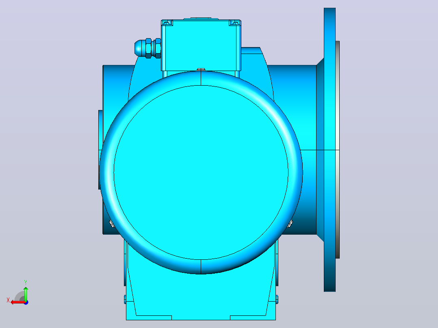
Task: Select the large circular fan cover face
Action: pos(201,172)
